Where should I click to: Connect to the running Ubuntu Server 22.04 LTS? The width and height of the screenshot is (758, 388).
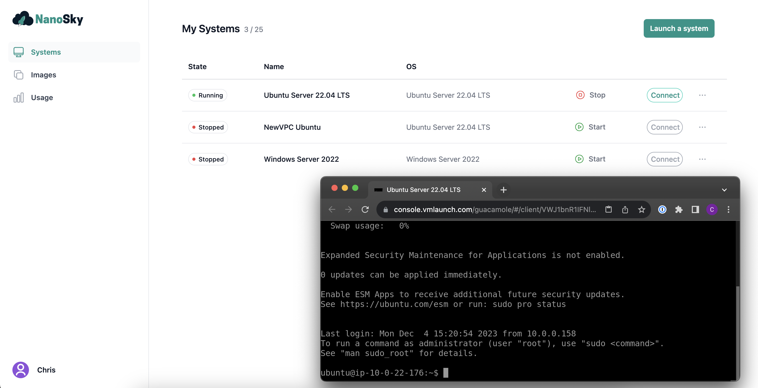(664, 95)
